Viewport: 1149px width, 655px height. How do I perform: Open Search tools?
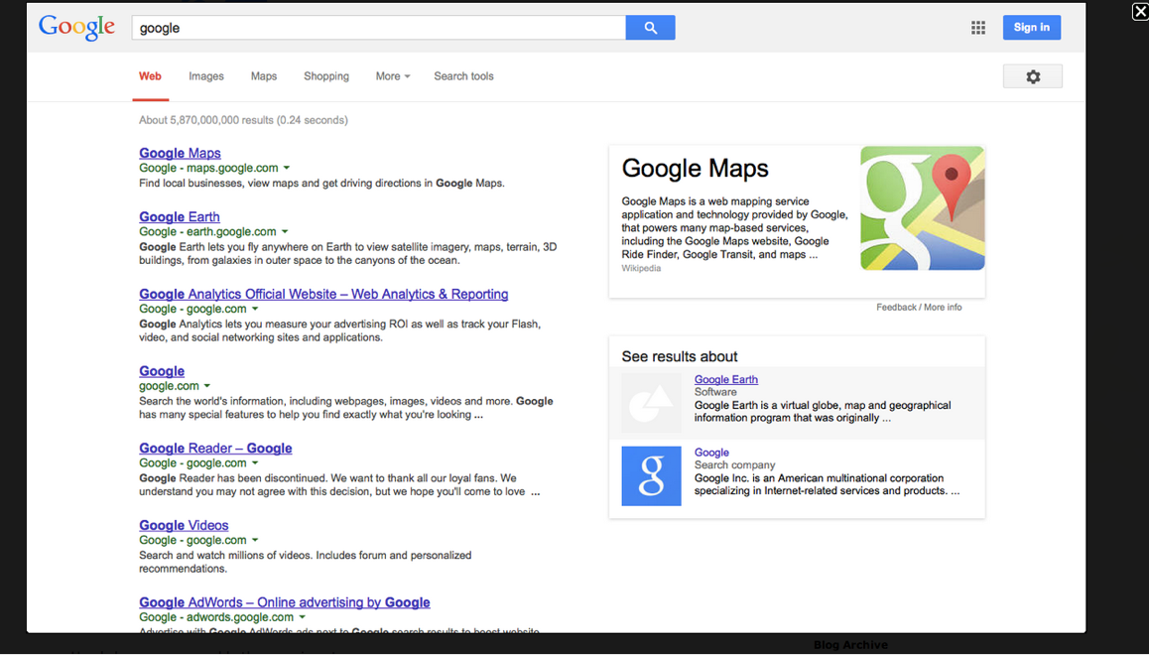pos(463,76)
